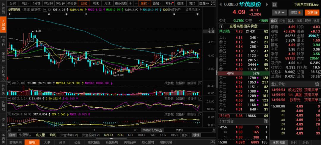Click 换指标 in the KDJ panel
The image size is (321, 145).
click(192, 99)
